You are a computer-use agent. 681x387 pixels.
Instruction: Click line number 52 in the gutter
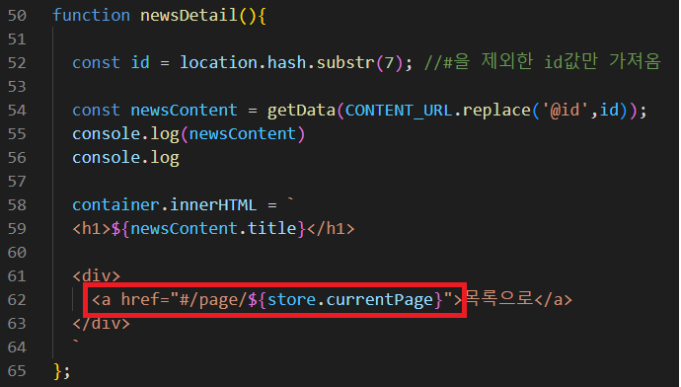click(17, 63)
